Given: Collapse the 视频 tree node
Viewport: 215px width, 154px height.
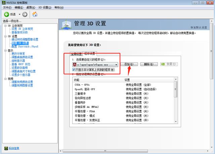Looking at the screenshot, I should 5,79.
